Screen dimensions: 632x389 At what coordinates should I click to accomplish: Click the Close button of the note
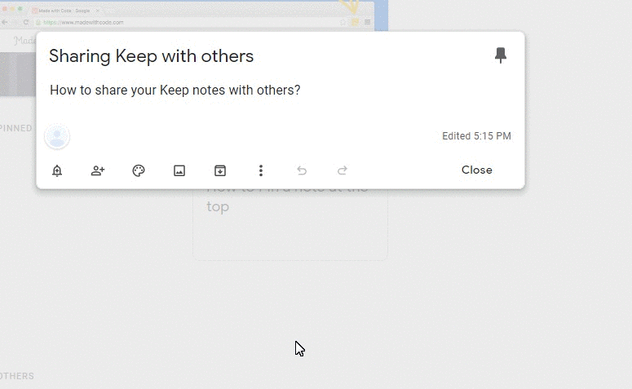(x=477, y=170)
